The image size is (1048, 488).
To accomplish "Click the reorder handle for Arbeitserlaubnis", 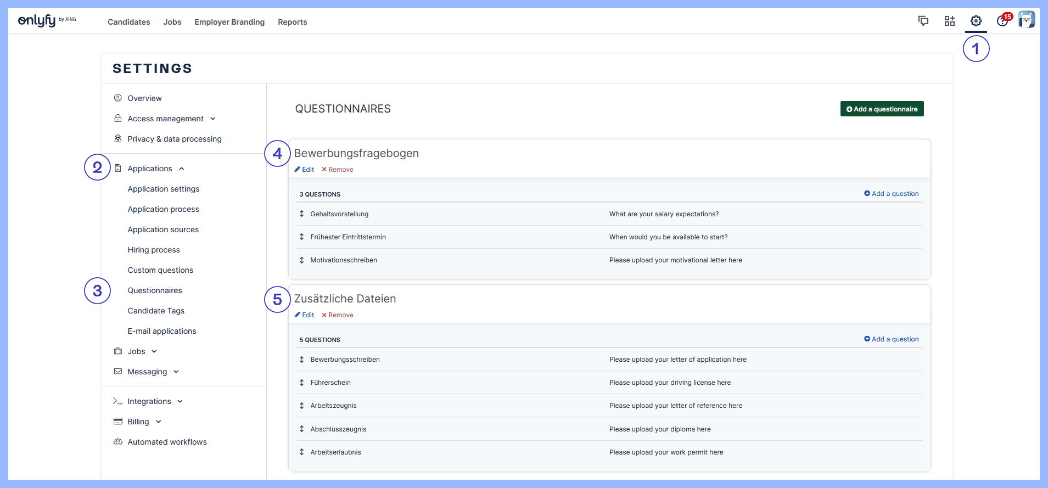I will 301,452.
